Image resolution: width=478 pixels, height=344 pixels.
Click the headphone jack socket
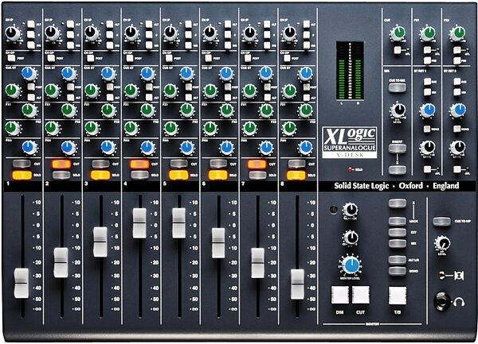(x=441, y=301)
